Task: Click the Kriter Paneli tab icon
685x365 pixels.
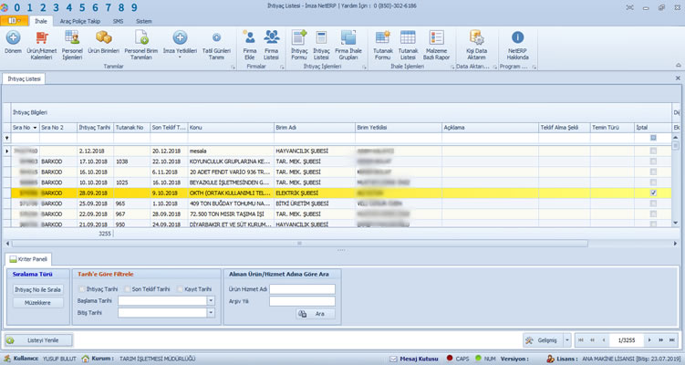Action: [x=13, y=259]
